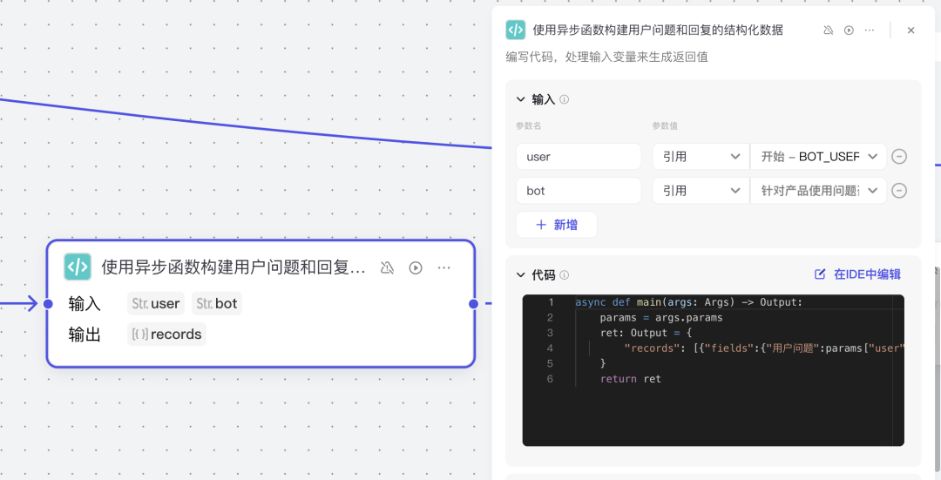Click the info icon next to 输入
Screen dimensions: 941x480
(565, 99)
